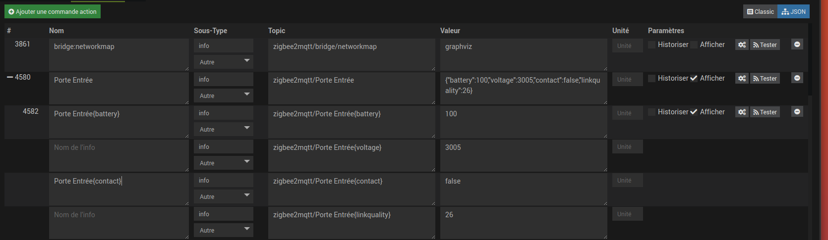The image size is (828, 240).
Task: Remove Porte Entrée command with minus icon
Action: pos(797,78)
